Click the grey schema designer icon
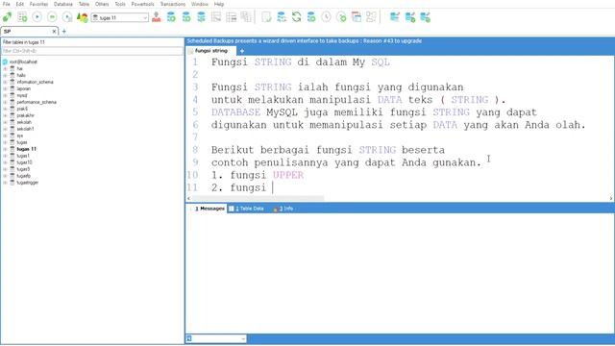This screenshot has width=615, height=346. 371,17
